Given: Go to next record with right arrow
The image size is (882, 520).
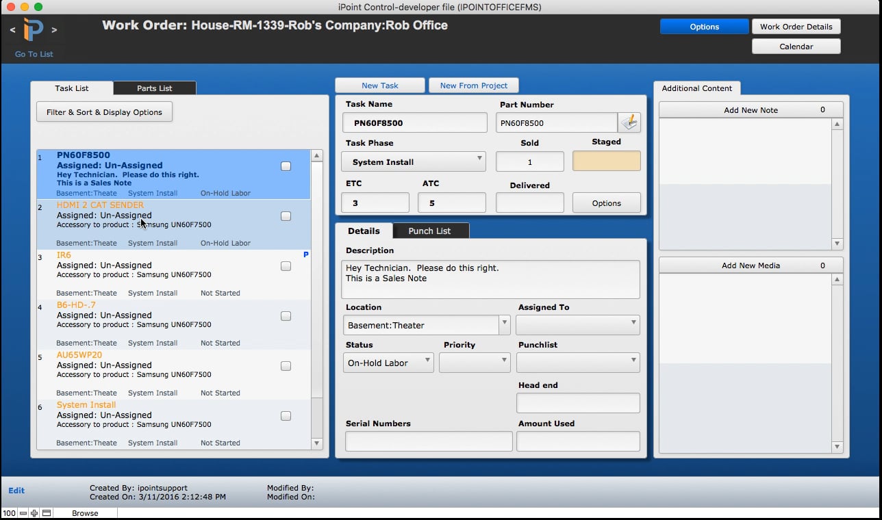Looking at the screenshot, I should 54,30.
